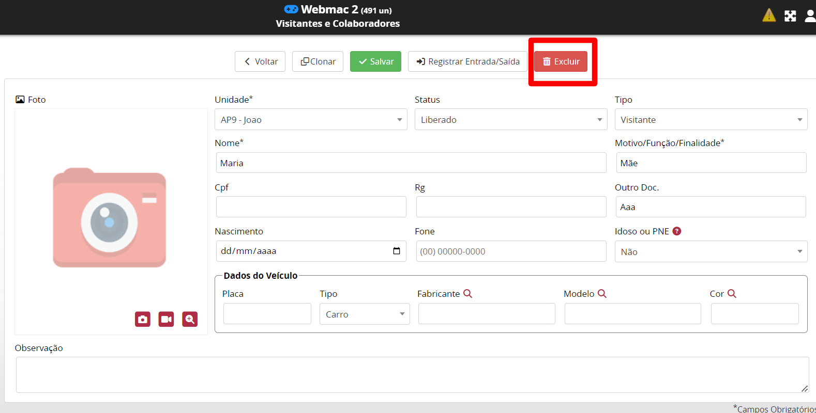This screenshot has height=413, width=816.
Task: Open the Unidade dropdown
Action: [x=311, y=120]
